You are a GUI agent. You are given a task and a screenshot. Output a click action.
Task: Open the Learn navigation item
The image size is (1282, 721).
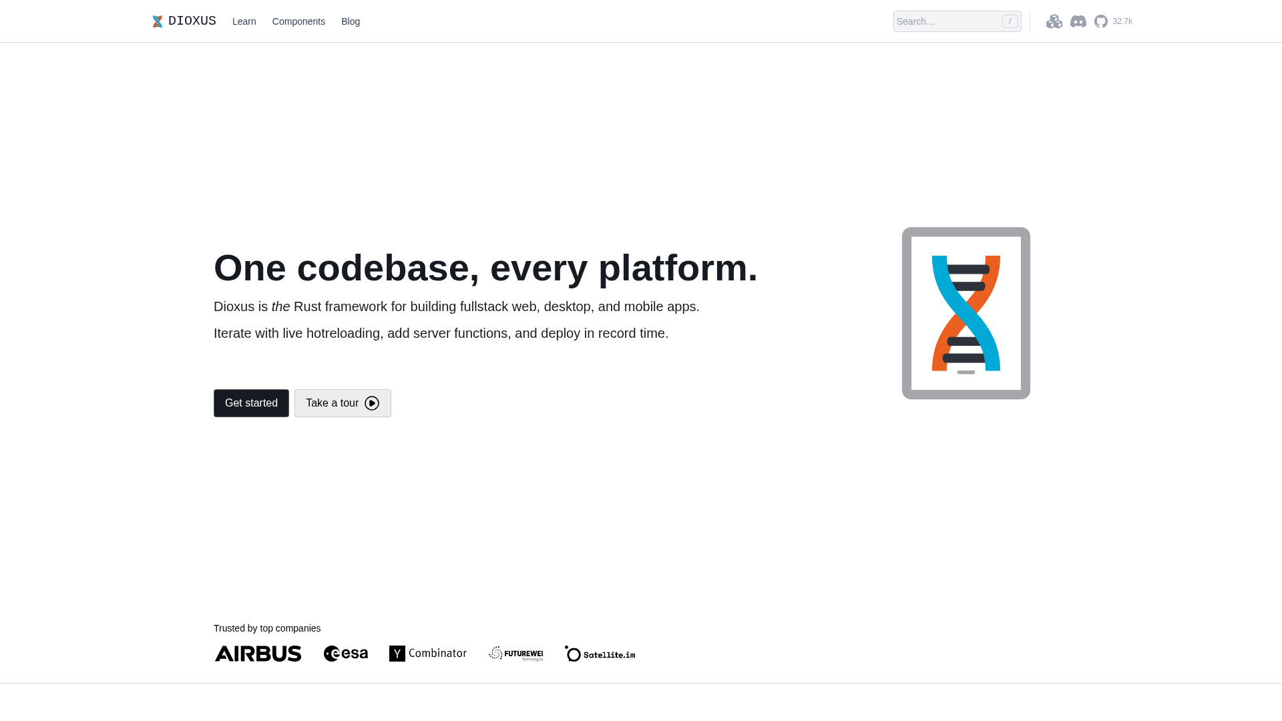pos(244,21)
